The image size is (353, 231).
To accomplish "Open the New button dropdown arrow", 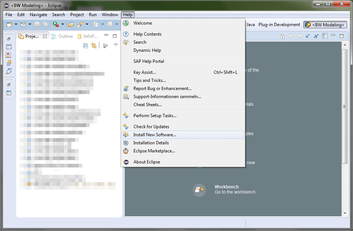I will click(x=15, y=24).
